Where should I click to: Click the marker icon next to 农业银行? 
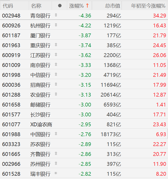(x=56, y=94)
